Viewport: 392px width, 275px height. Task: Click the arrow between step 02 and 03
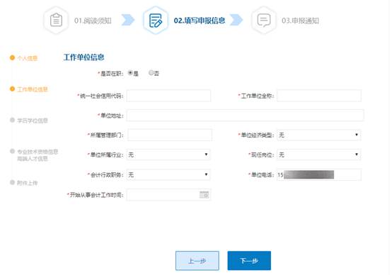(236, 20)
